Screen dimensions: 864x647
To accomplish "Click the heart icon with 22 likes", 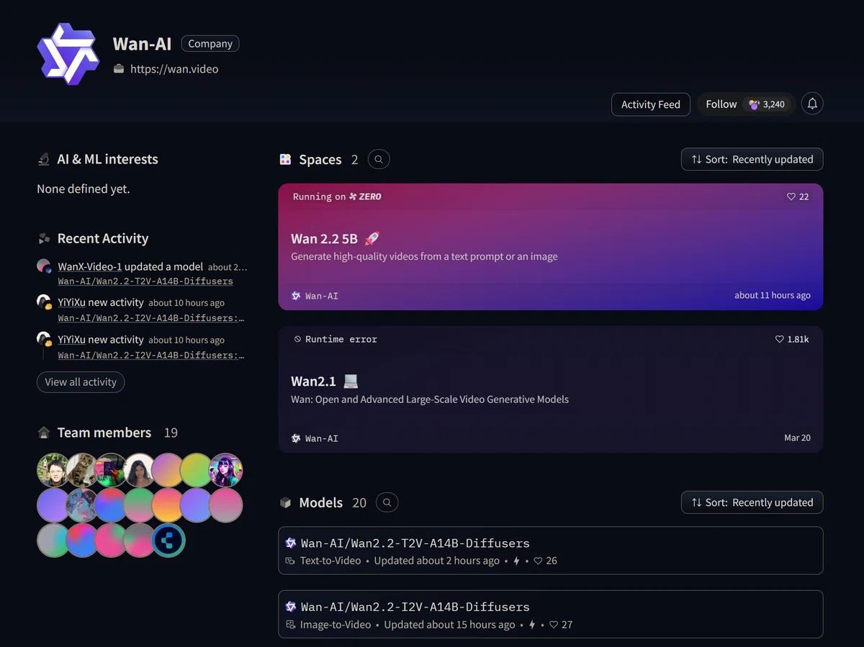I will pyautogui.click(x=791, y=196).
